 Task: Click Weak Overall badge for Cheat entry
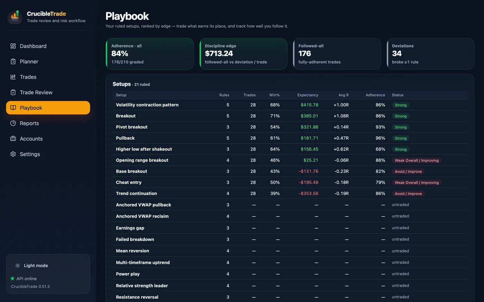click(417, 183)
